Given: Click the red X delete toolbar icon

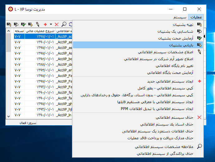Looking at the screenshot, I should pyautogui.click(x=56, y=24).
